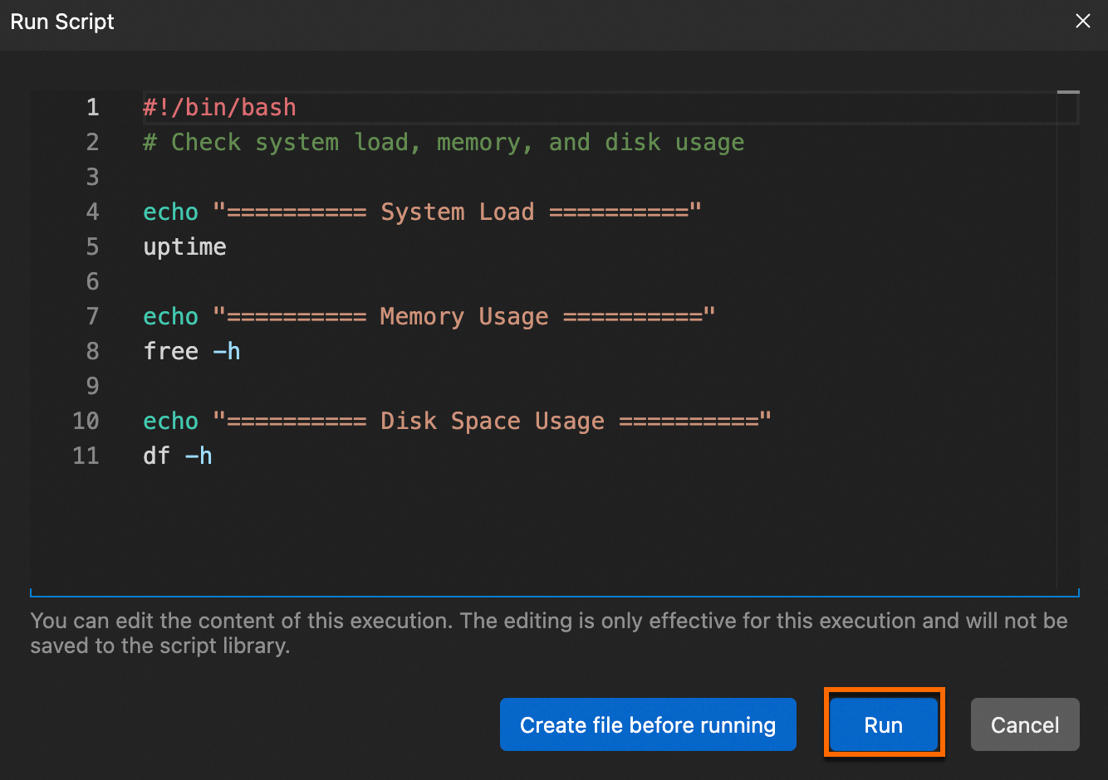The width and height of the screenshot is (1108, 780).
Task: Select line number 5 in the gutter
Action: 92,247
